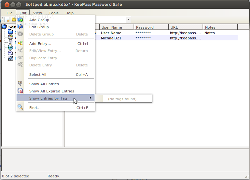Select the Network server group icon
The height and width of the screenshot is (180, 250).
[10, 42]
